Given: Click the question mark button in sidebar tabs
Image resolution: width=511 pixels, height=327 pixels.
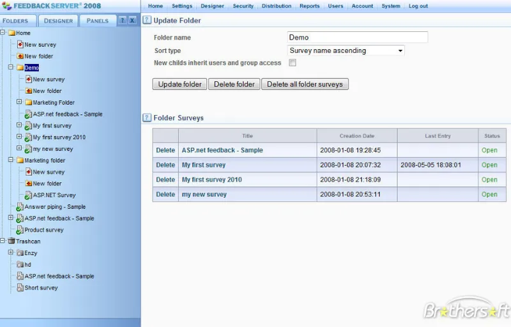Looking at the screenshot, I should pyautogui.click(x=123, y=20).
